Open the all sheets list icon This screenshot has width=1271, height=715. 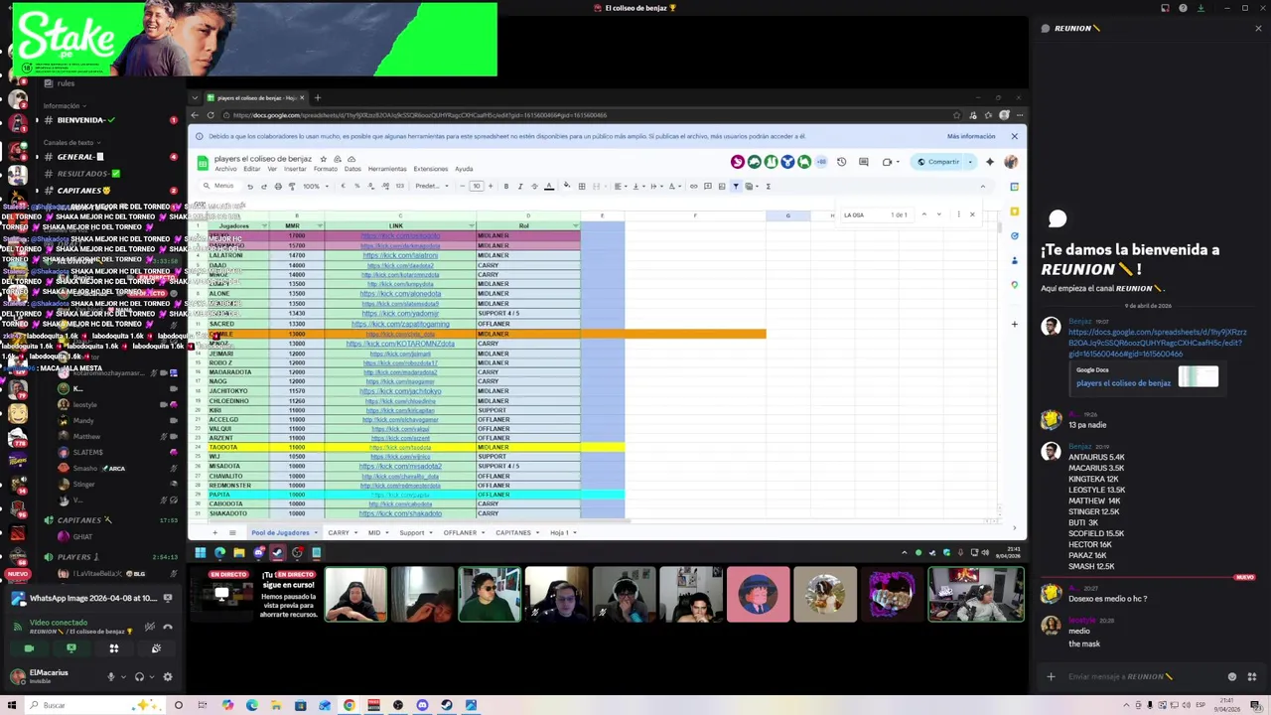pos(232,532)
